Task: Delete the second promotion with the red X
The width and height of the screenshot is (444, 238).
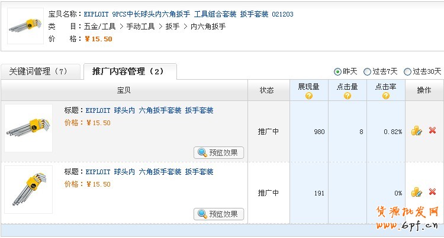Action: coord(432,192)
